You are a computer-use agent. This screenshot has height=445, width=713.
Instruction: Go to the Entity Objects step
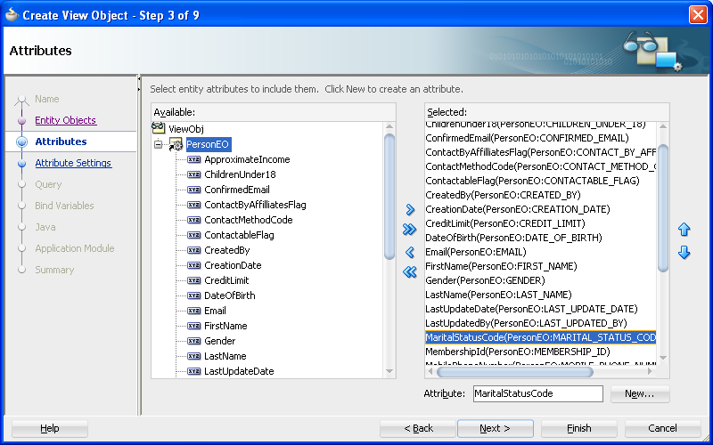[65, 120]
